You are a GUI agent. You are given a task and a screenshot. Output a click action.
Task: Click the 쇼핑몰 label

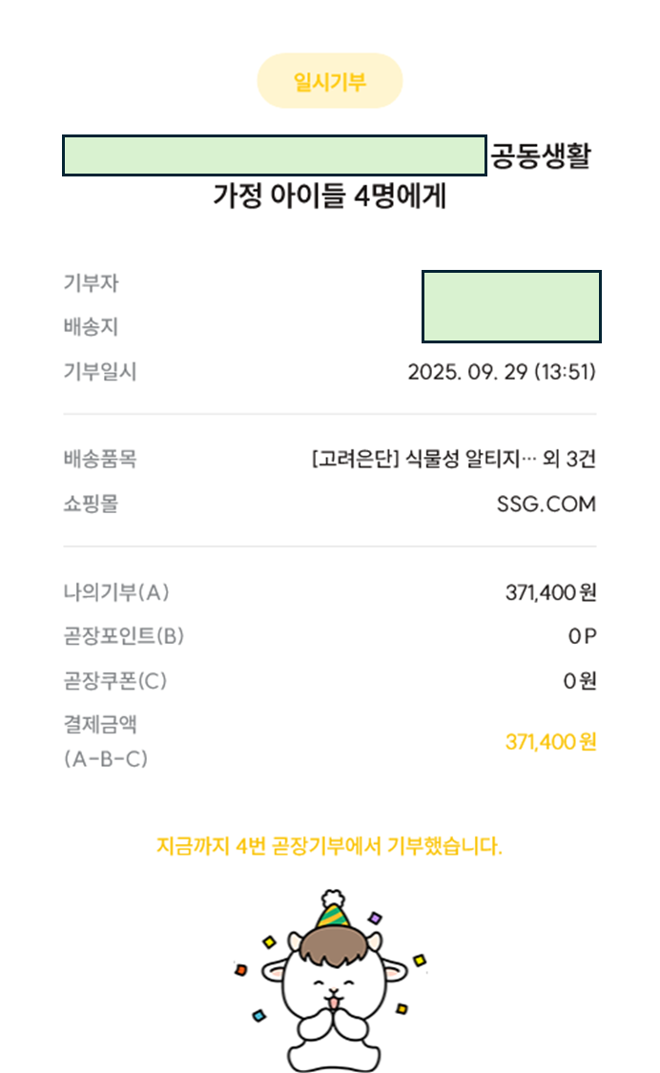pos(91,504)
